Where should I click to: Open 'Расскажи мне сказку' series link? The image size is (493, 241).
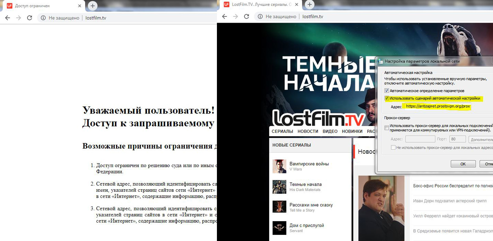click(311, 205)
